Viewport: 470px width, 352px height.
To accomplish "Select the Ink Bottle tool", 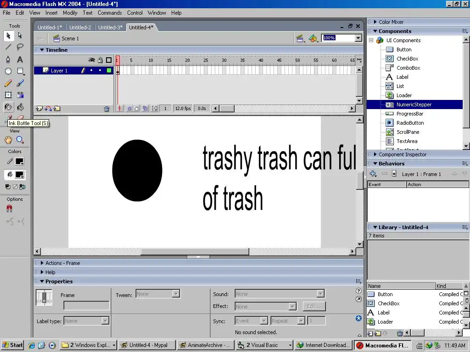I will click(x=8, y=107).
